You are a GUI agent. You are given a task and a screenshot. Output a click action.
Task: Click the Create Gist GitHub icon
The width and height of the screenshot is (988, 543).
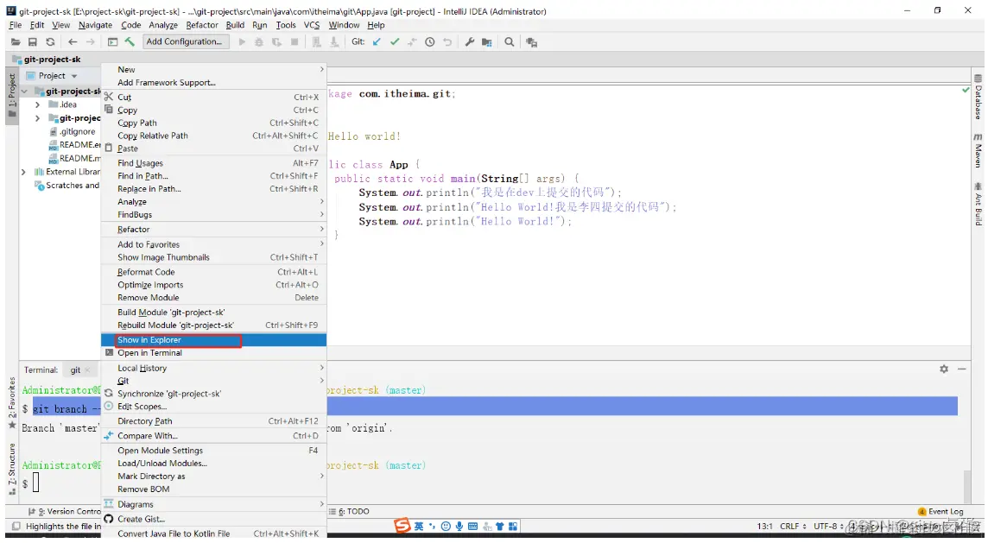click(108, 519)
